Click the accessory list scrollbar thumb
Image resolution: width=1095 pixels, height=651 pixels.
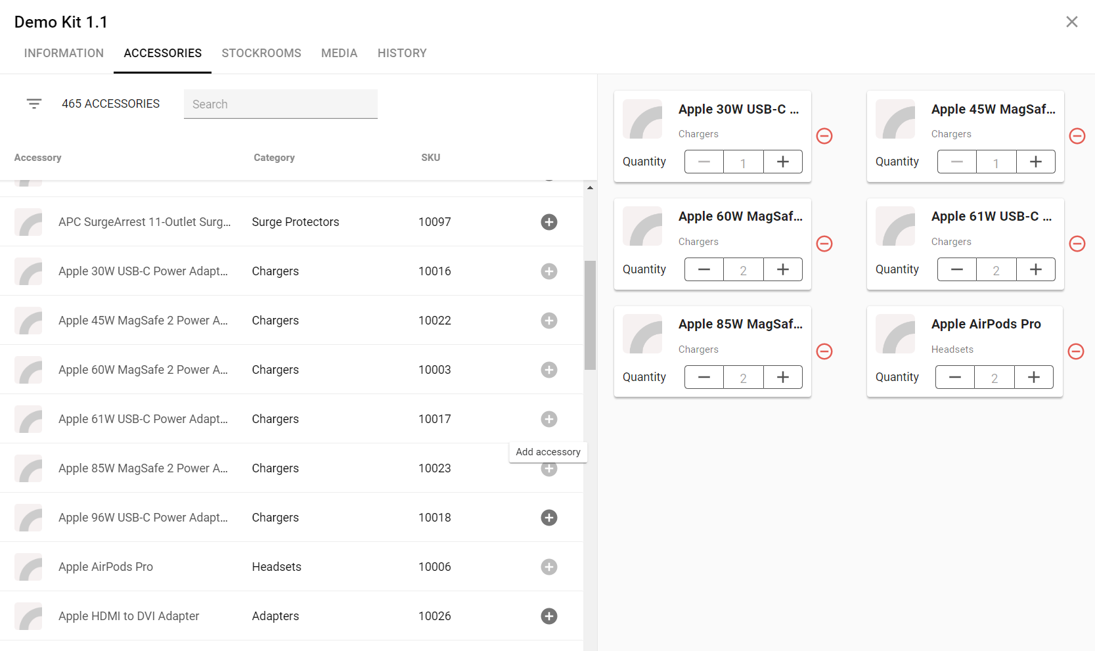590,315
